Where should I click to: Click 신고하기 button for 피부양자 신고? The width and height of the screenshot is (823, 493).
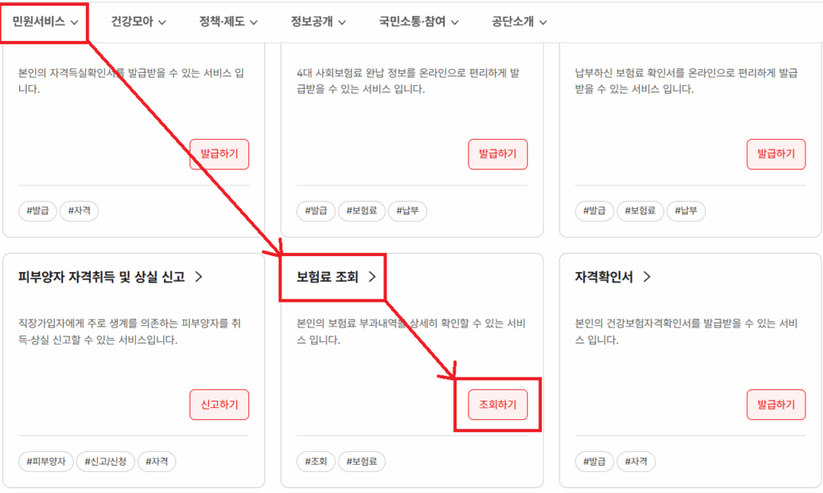pyautogui.click(x=219, y=405)
